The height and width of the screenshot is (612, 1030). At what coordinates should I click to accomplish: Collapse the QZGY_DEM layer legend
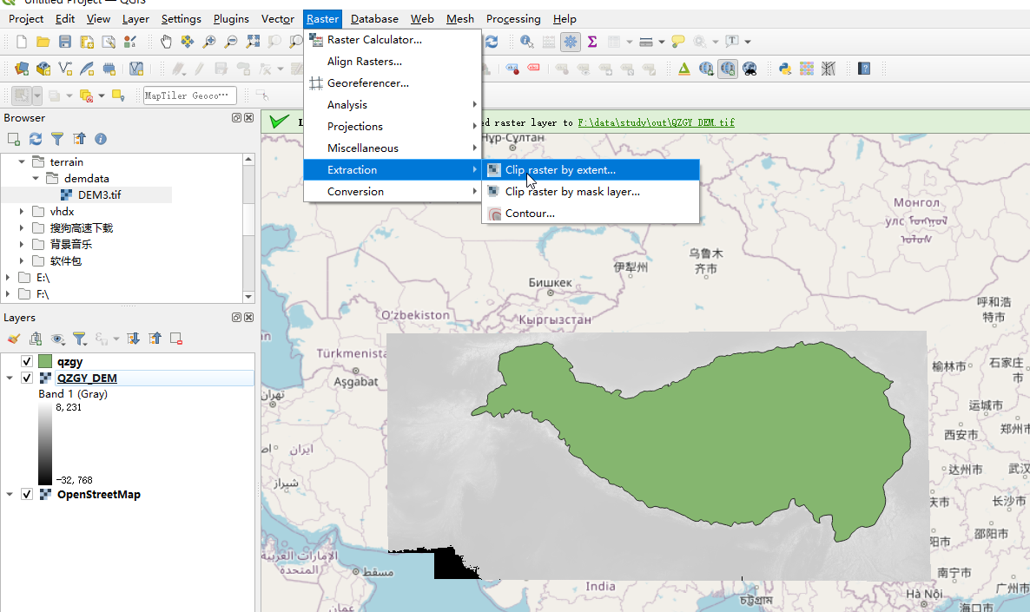pos(10,378)
